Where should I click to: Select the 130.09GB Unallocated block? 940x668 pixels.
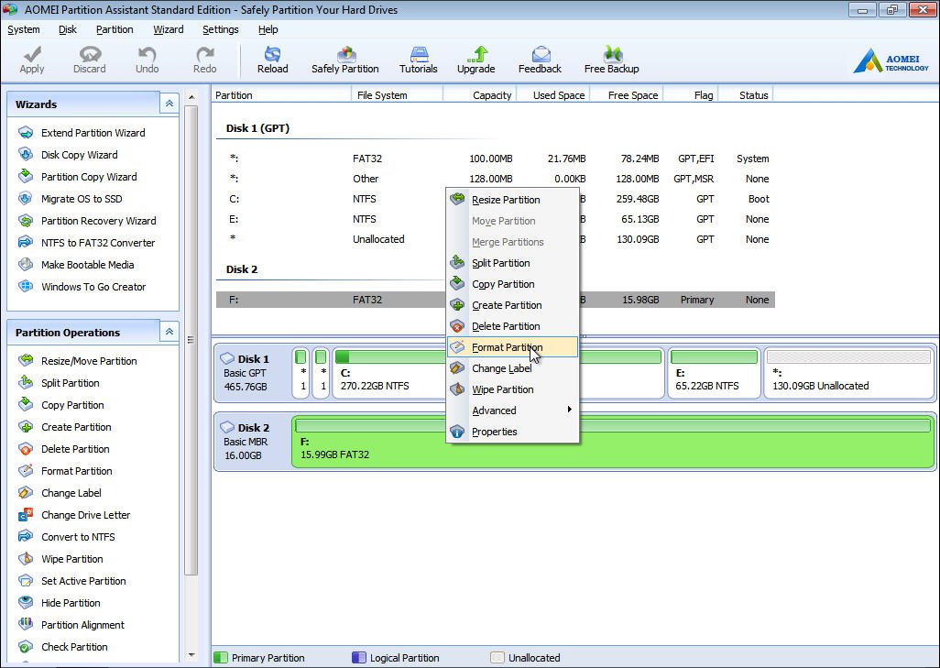click(847, 374)
